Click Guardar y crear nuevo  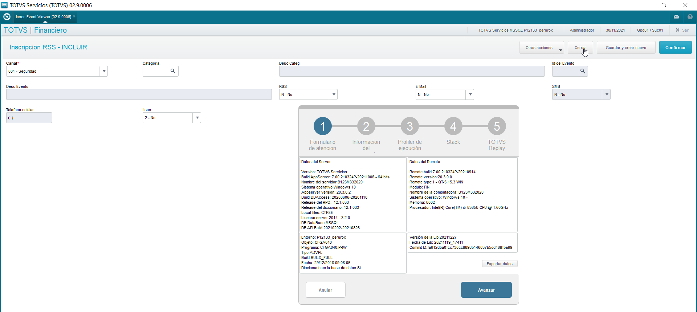tap(626, 48)
